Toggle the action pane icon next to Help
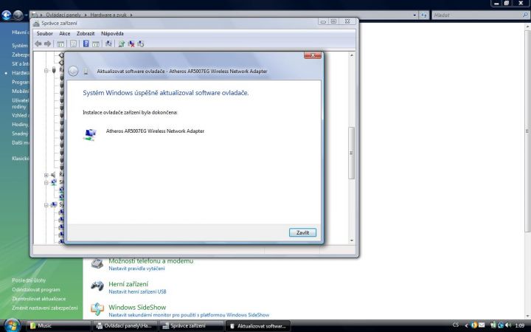531x332 pixels. [96, 44]
